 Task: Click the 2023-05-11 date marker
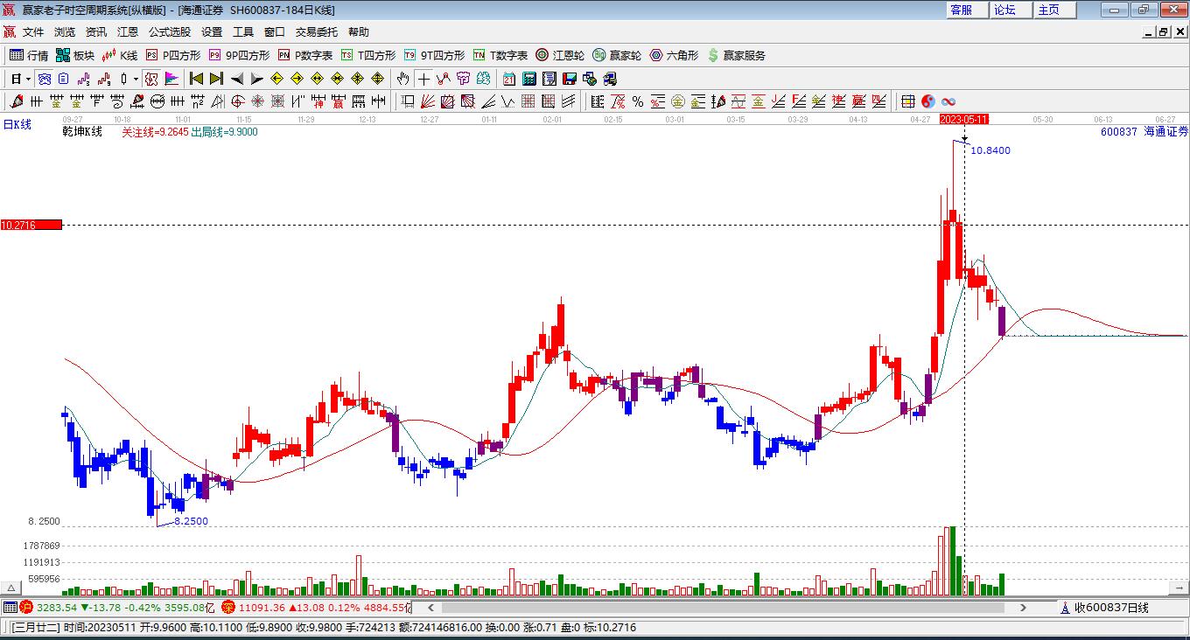tap(964, 119)
